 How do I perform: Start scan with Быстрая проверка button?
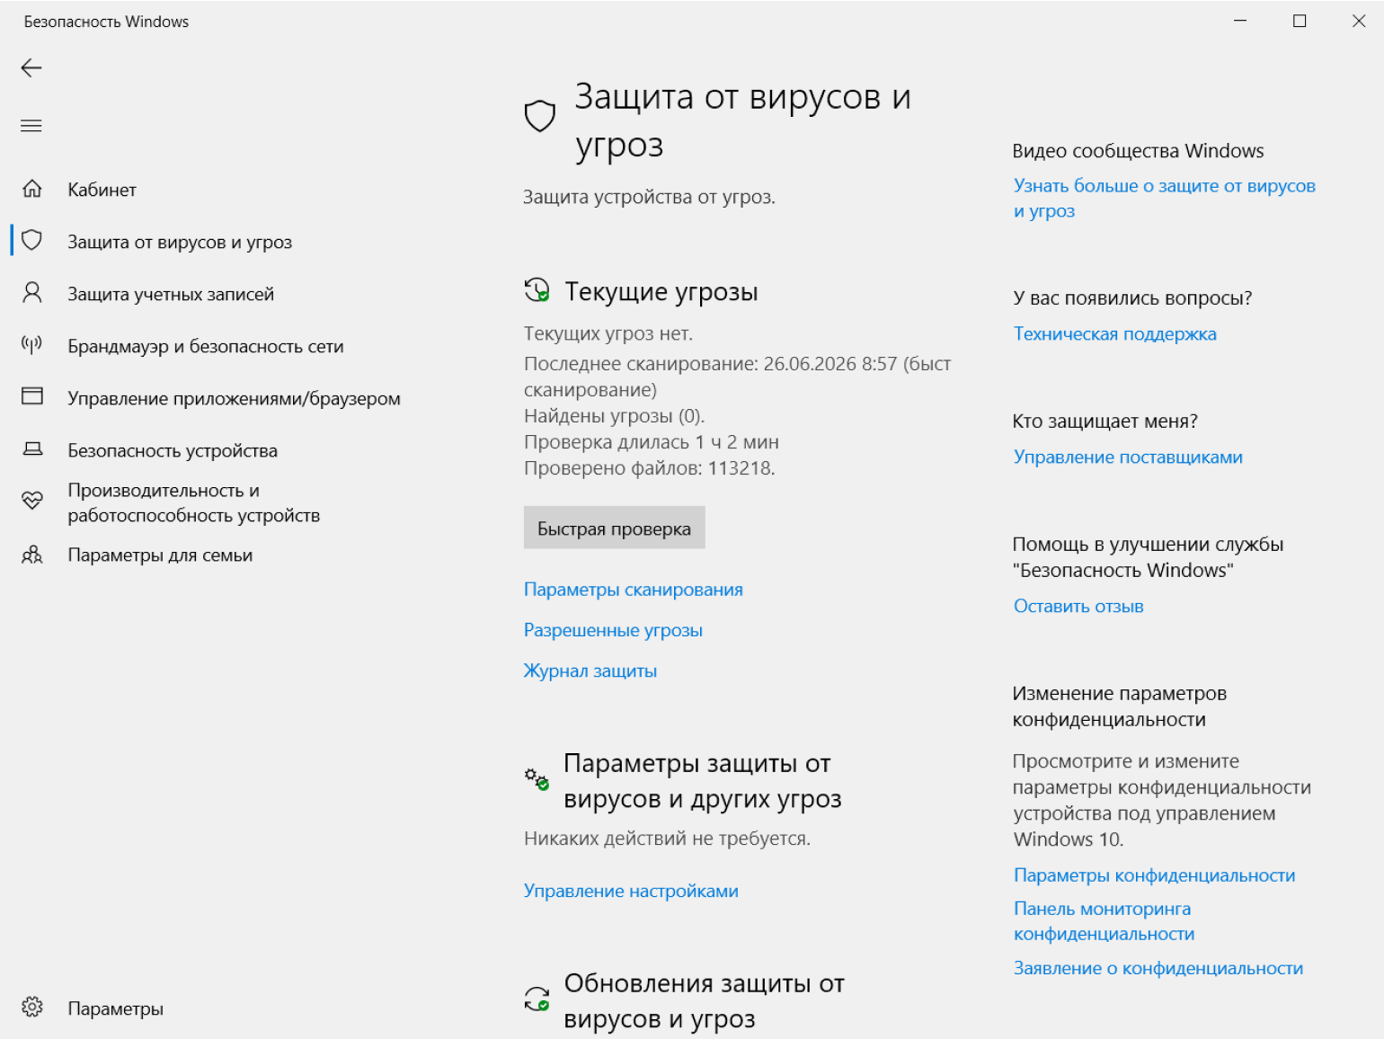615,528
